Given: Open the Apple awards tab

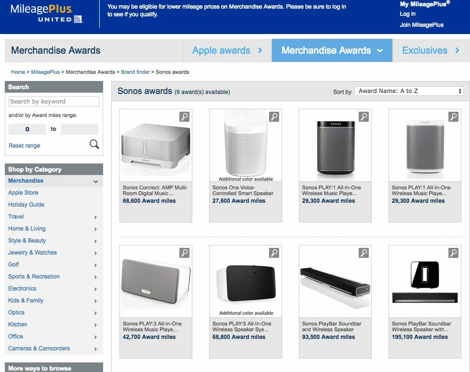Looking at the screenshot, I should [227, 50].
